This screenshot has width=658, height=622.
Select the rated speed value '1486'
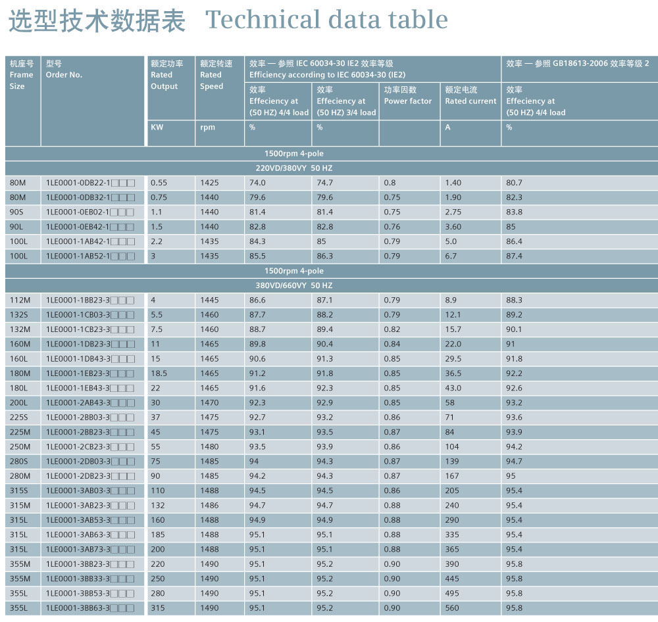(209, 505)
